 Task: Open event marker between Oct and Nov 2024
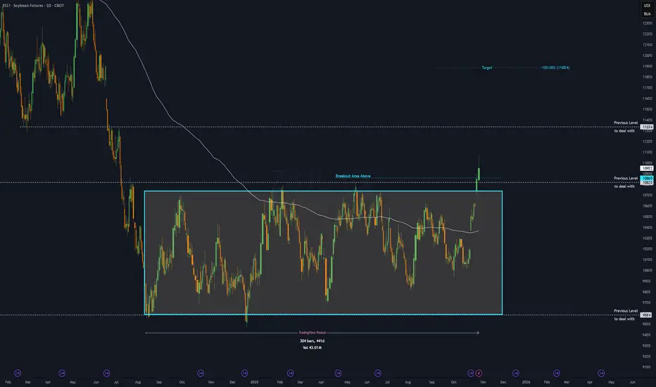point(201,373)
